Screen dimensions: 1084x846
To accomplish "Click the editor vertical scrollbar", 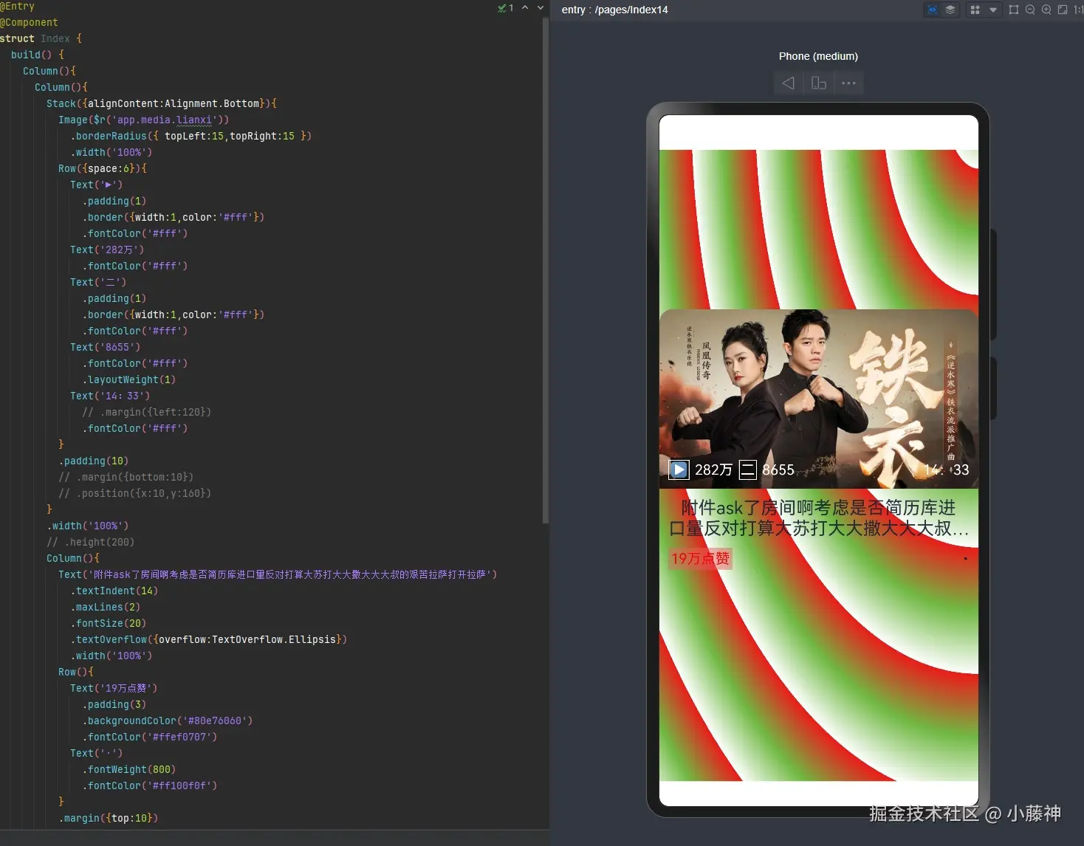I will click(x=546, y=269).
